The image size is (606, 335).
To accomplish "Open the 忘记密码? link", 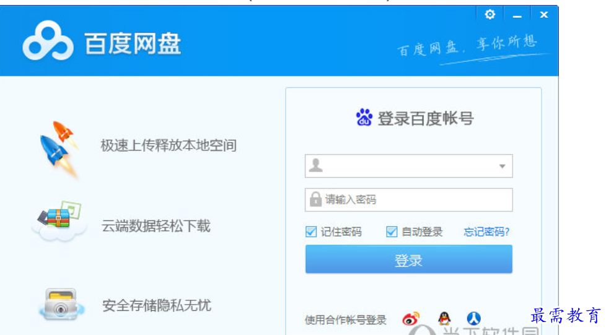I will coord(486,232).
